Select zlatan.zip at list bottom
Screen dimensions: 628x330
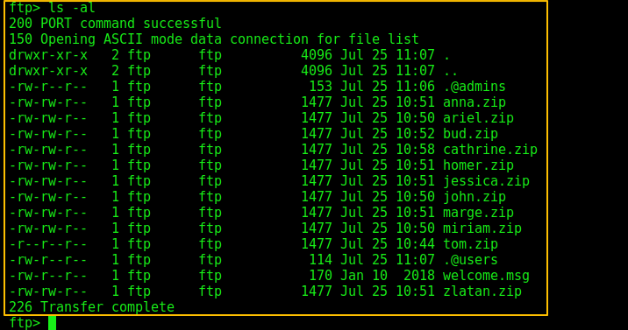pos(482,291)
